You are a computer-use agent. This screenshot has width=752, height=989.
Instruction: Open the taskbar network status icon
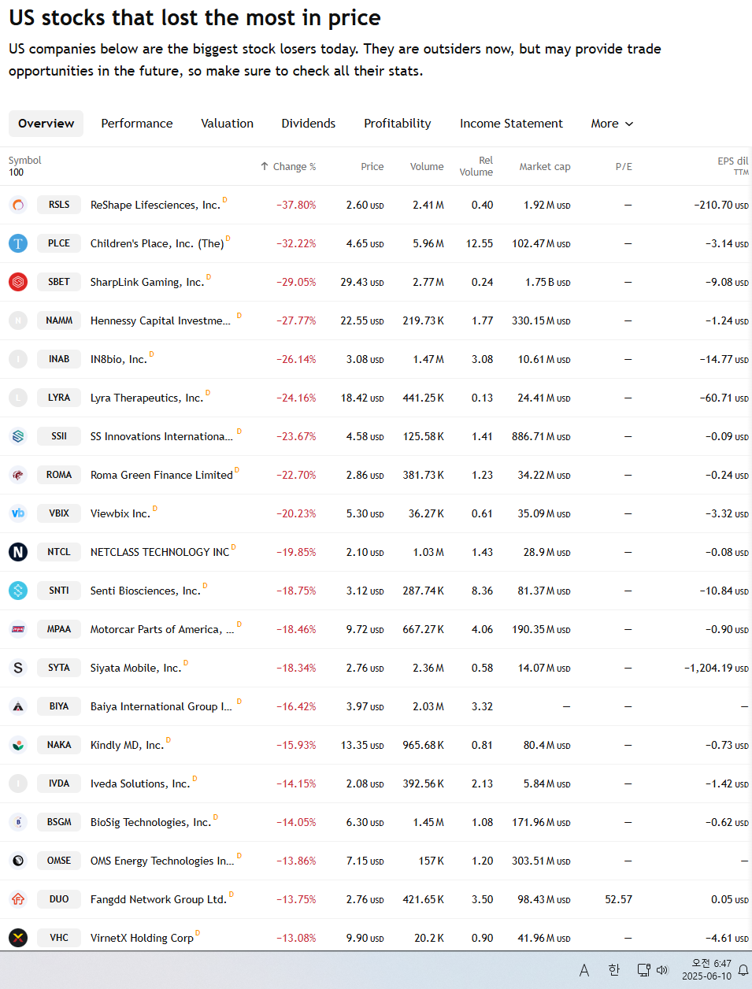tap(643, 970)
